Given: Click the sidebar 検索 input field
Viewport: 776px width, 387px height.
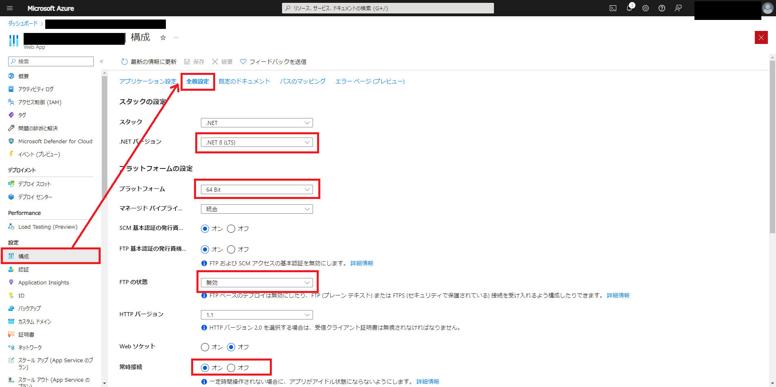Looking at the screenshot, I should pos(51,61).
